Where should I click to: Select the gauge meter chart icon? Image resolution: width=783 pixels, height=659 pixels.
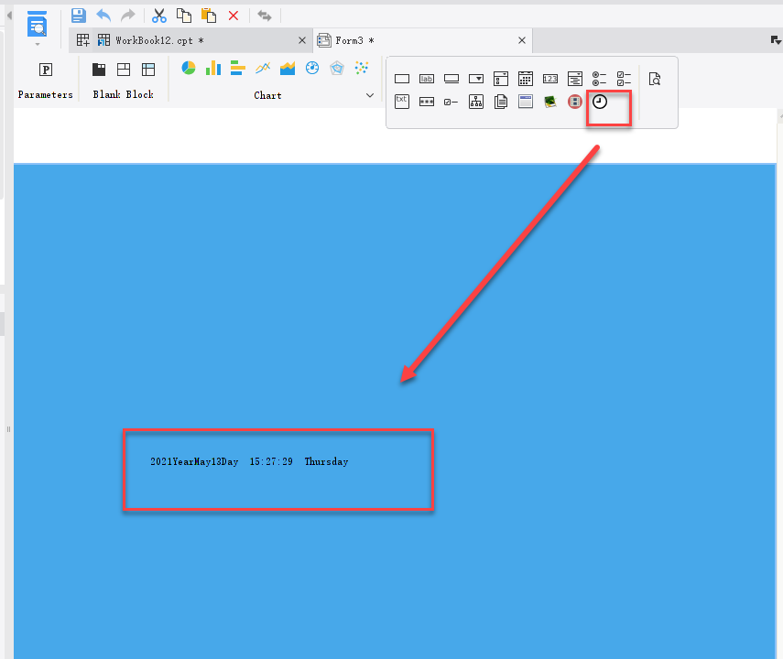click(312, 69)
